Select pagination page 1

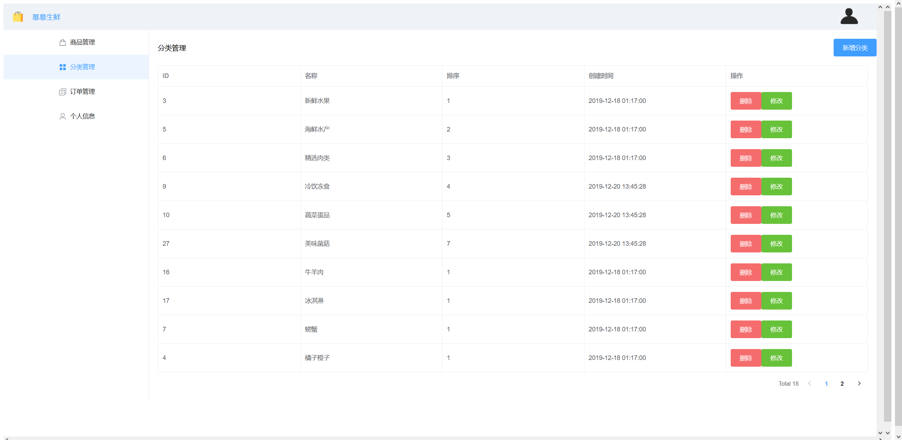pyautogui.click(x=826, y=384)
